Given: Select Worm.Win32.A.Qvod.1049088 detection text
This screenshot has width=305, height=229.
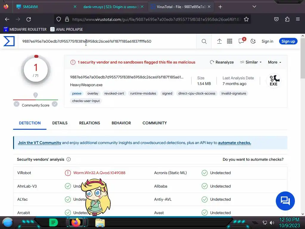Looking at the screenshot, I should point(99,173).
